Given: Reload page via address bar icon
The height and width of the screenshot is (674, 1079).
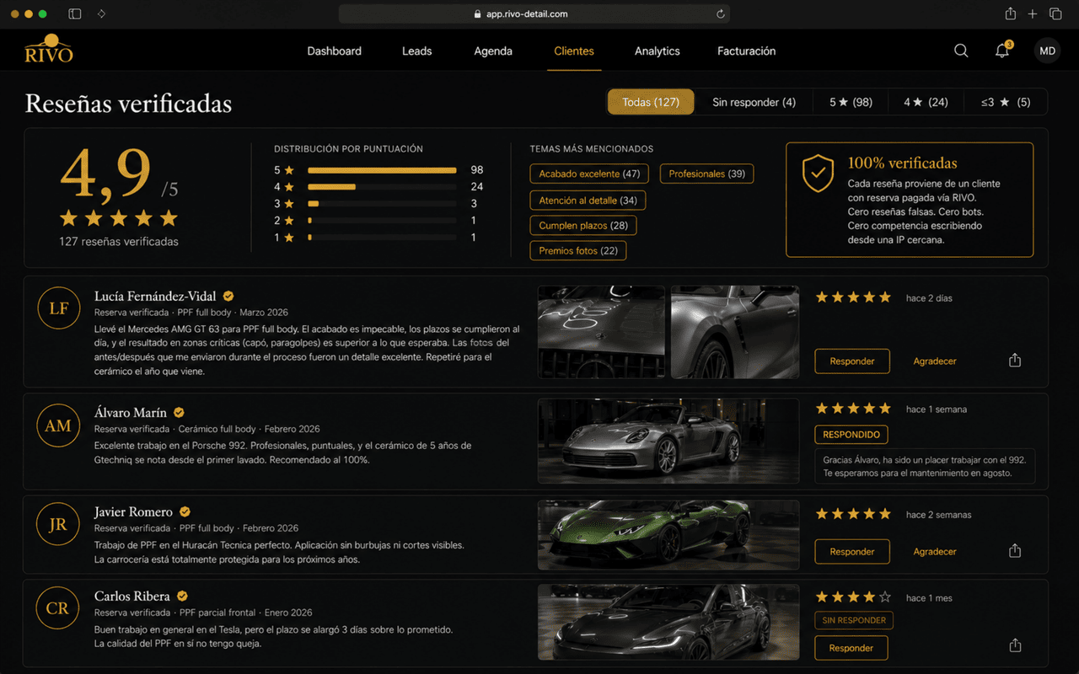Looking at the screenshot, I should [x=720, y=14].
